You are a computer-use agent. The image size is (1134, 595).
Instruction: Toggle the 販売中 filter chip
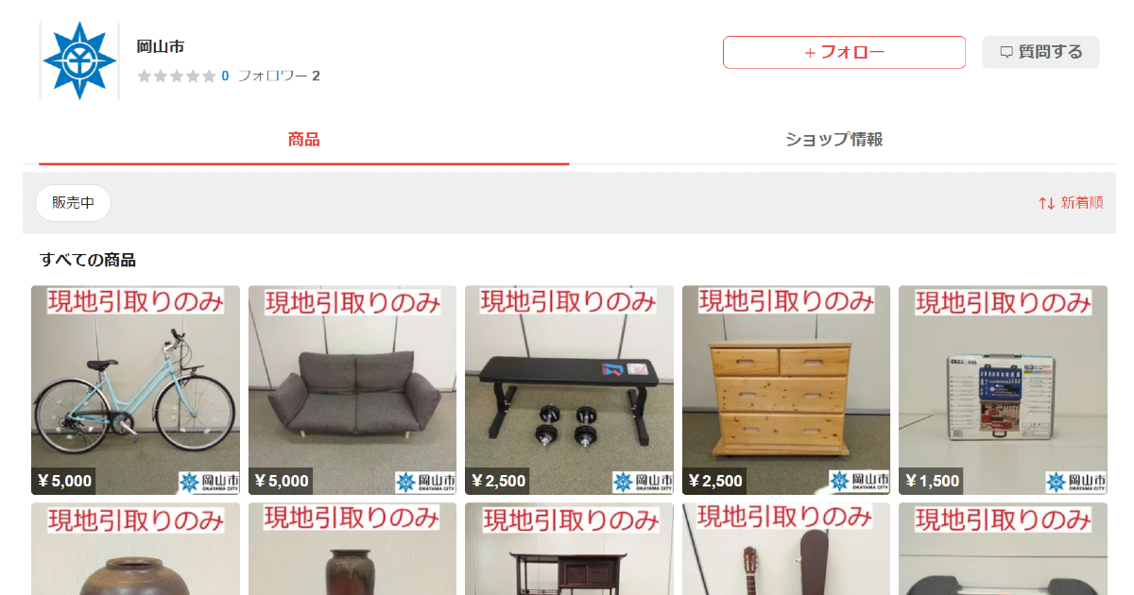point(74,203)
